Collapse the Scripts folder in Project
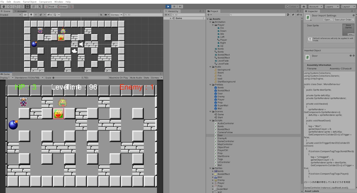 coord(210,120)
